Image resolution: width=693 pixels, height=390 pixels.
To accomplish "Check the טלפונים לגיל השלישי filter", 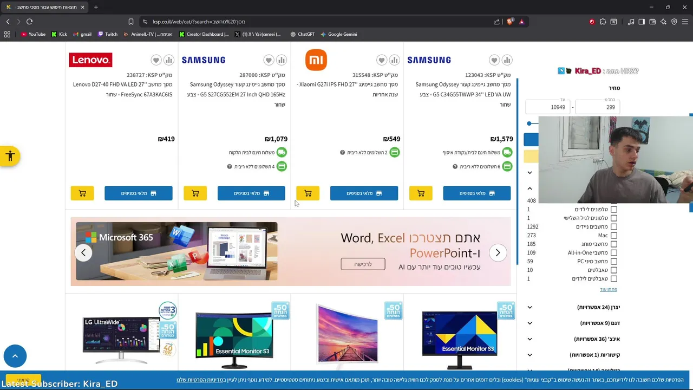I will click(x=614, y=218).
